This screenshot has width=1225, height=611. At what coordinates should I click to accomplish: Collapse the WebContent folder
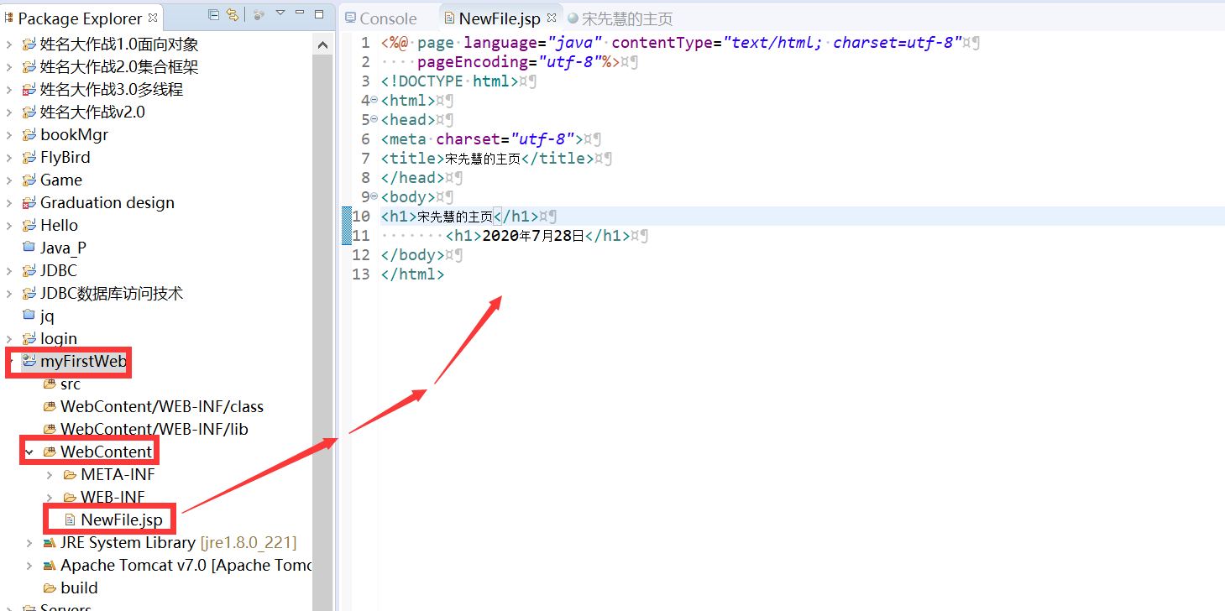(x=29, y=452)
